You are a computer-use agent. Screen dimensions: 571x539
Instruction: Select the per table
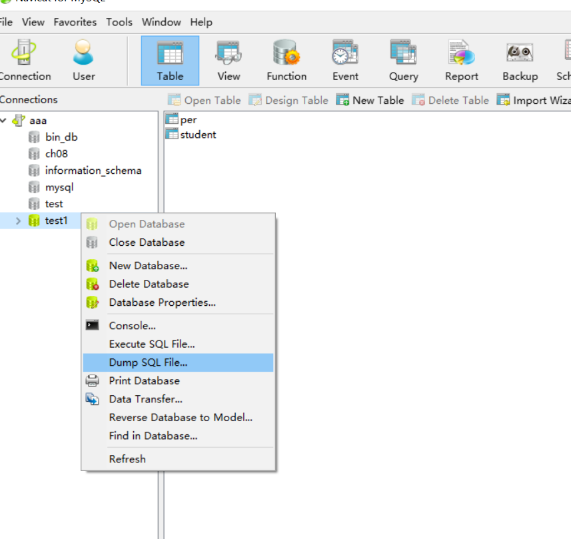tap(189, 119)
